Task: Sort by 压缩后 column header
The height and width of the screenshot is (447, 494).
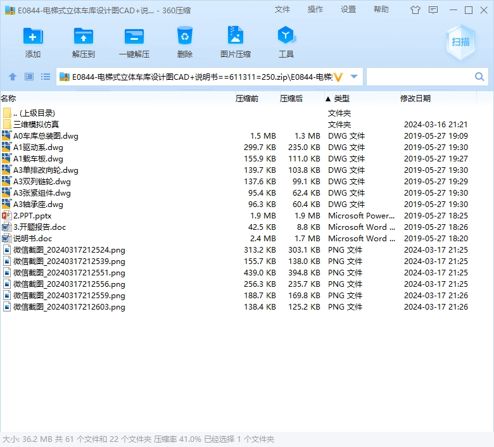Action: 291,99
